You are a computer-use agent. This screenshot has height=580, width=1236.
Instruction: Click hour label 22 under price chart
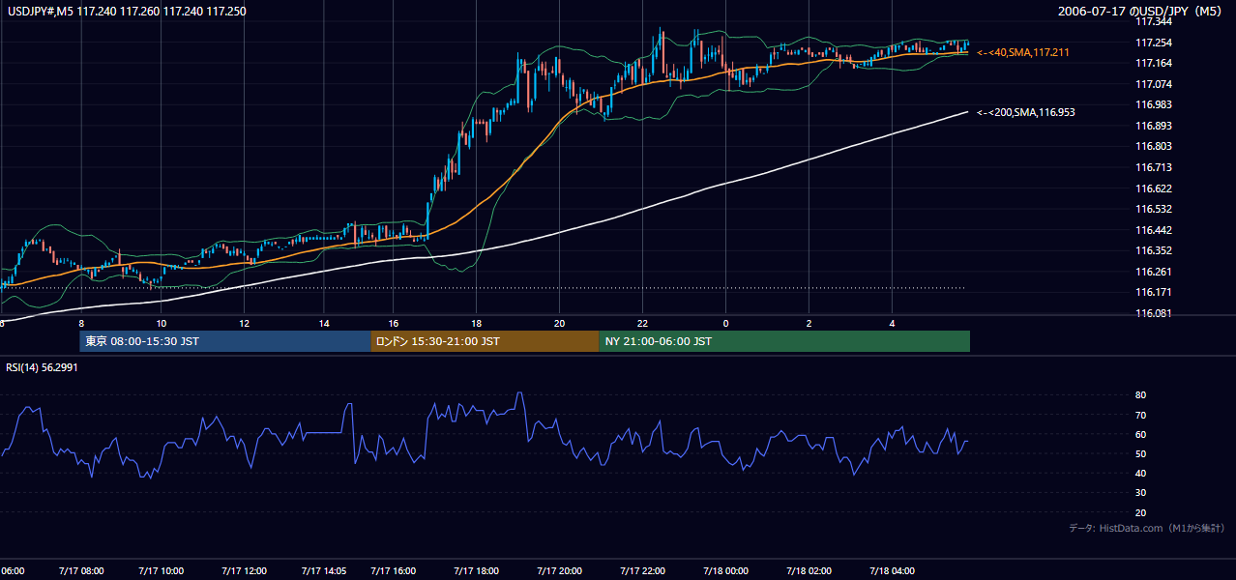pyautogui.click(x=643, y=323)
